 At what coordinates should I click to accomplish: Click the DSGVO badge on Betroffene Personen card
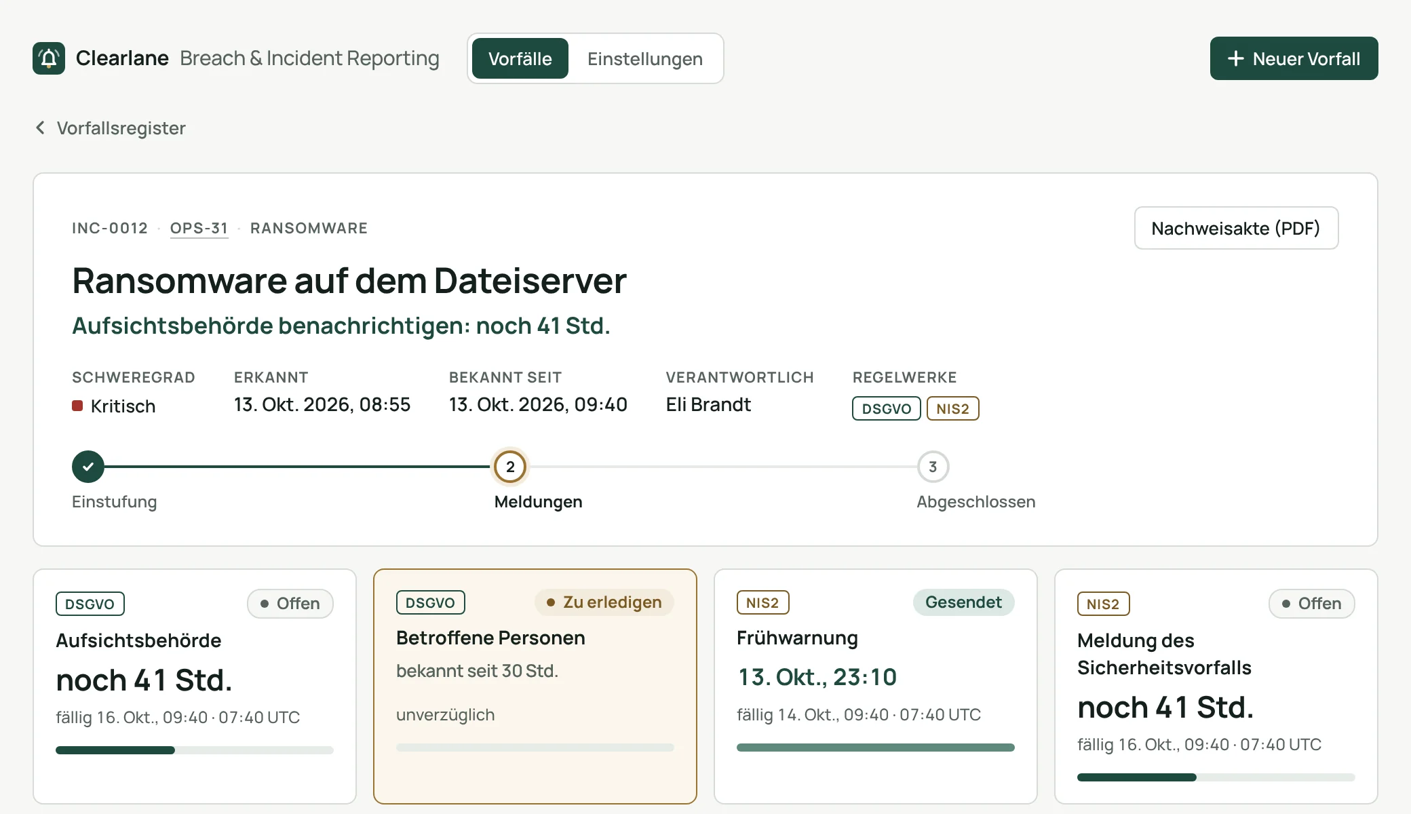430,602
